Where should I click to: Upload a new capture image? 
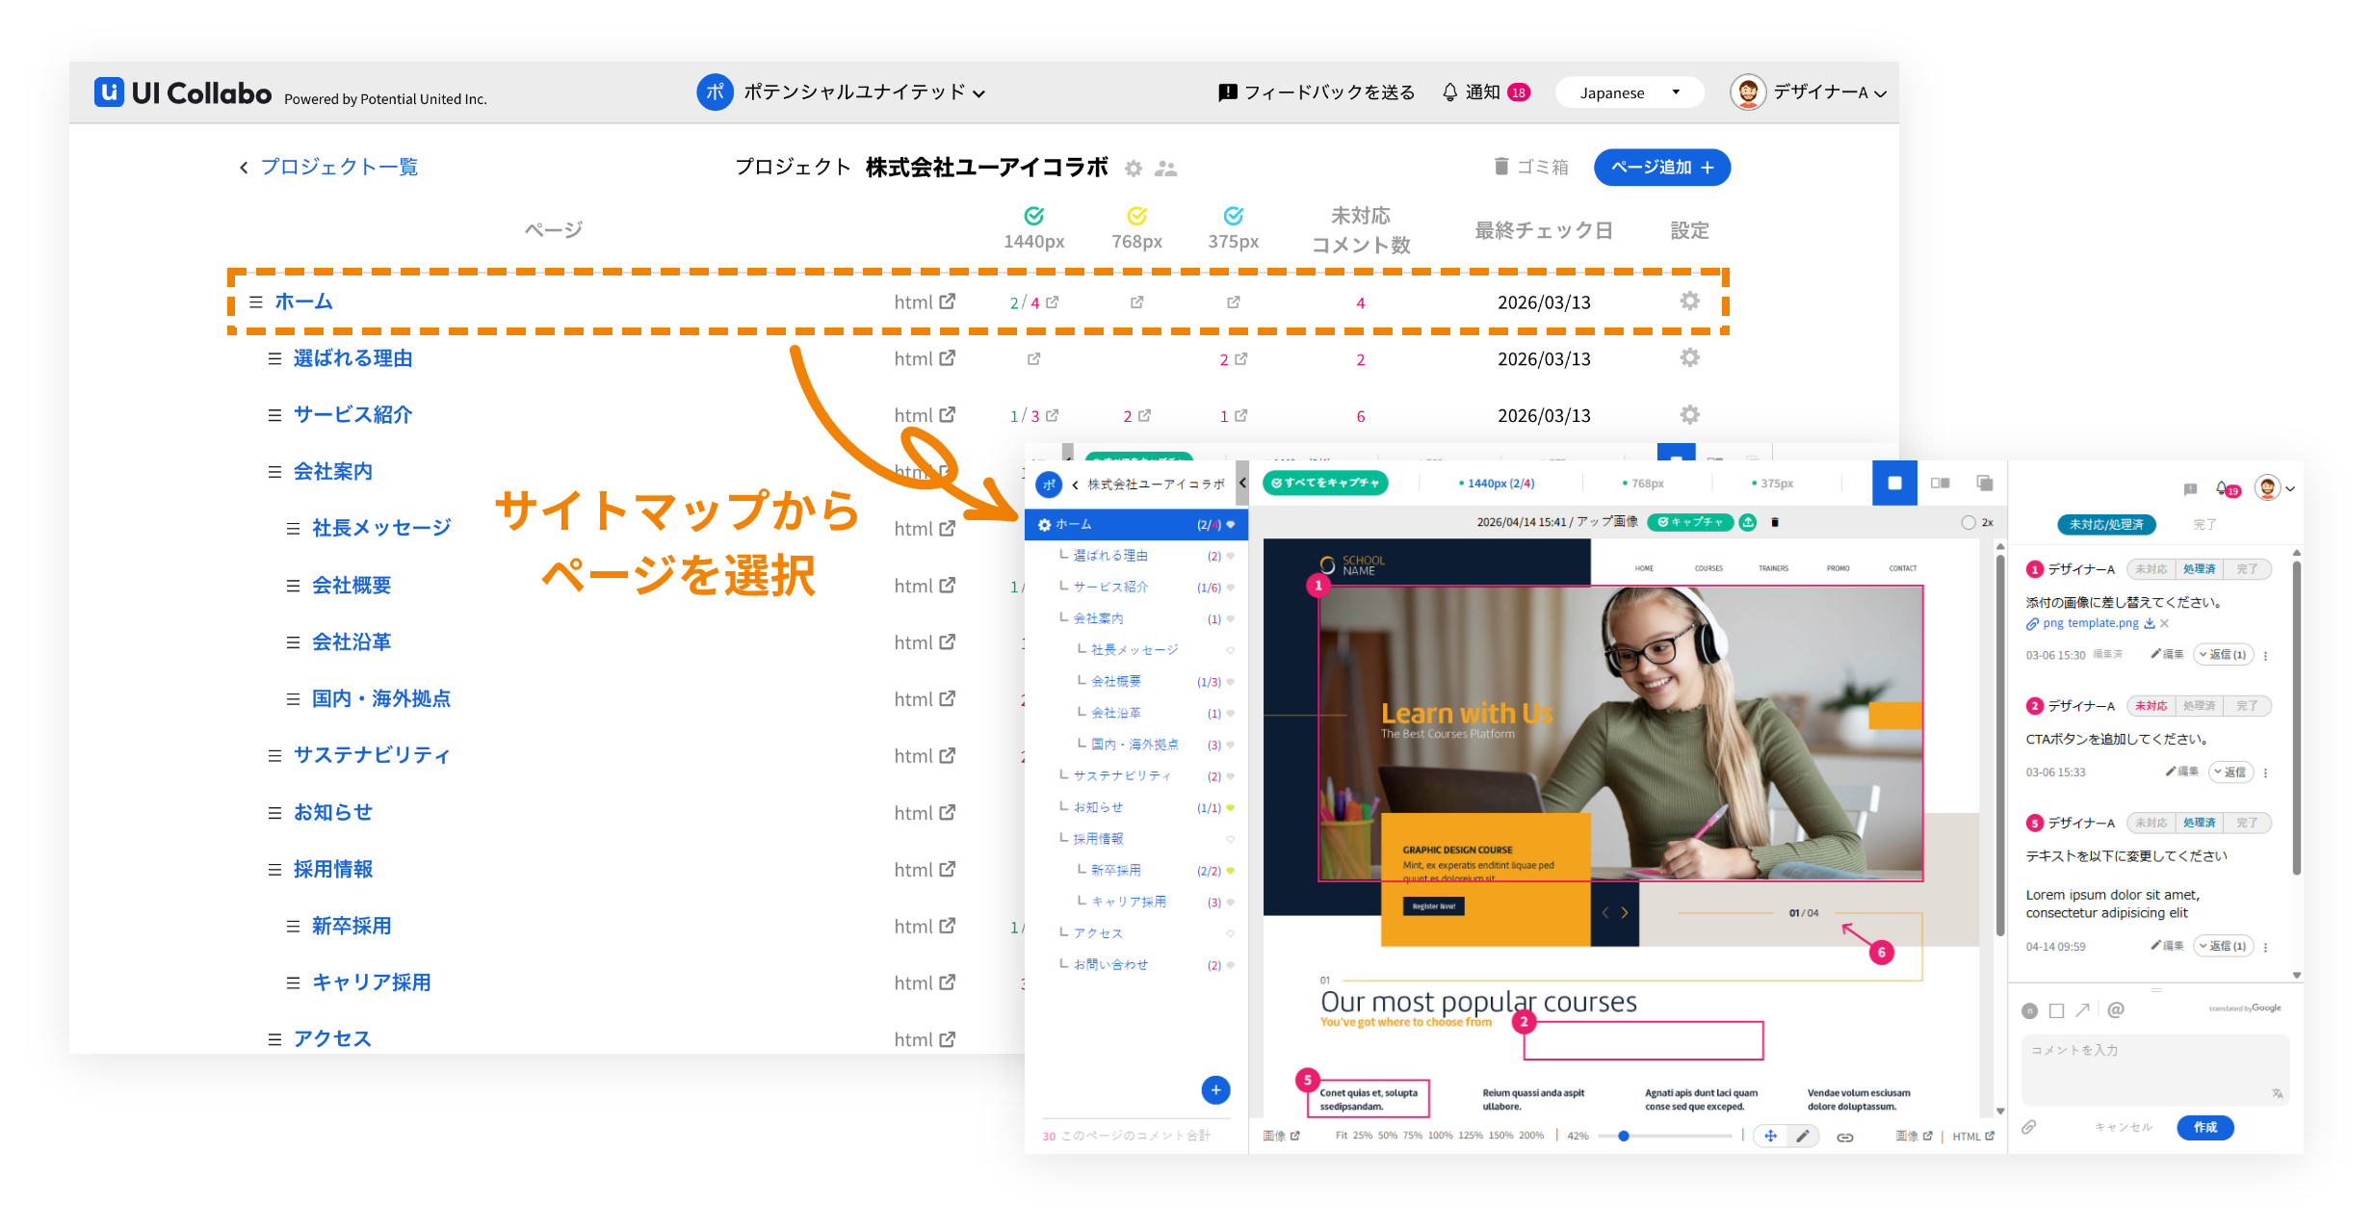tap(1748, 522)
